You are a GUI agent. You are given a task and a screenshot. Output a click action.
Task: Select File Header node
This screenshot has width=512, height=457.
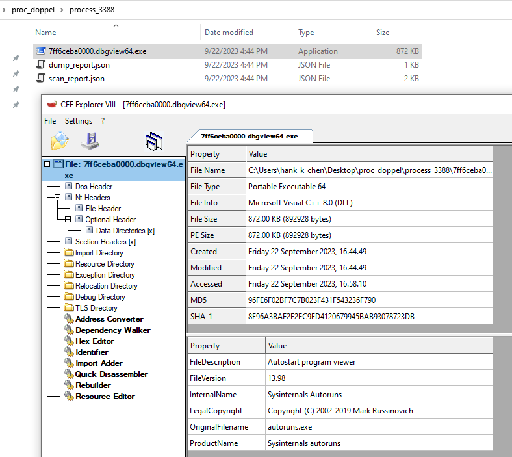point(103,209)
